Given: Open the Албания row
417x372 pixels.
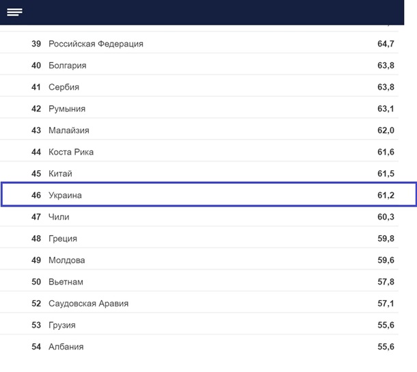Looking at the screenshot, I should (66, 347).
